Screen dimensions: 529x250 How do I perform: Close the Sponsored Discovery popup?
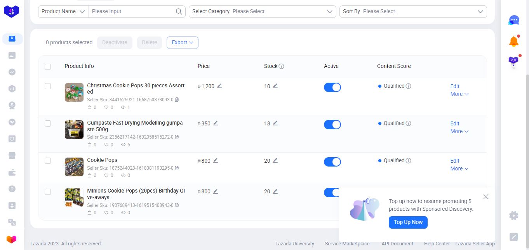(x=486, y=197)
